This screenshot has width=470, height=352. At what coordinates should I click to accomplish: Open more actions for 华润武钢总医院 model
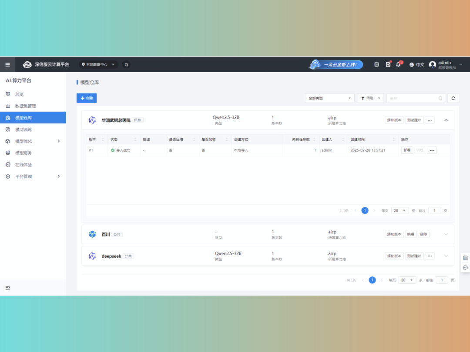coord(430,120)
